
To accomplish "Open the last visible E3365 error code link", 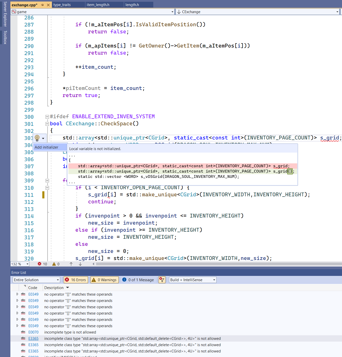I will click(33, 351).
